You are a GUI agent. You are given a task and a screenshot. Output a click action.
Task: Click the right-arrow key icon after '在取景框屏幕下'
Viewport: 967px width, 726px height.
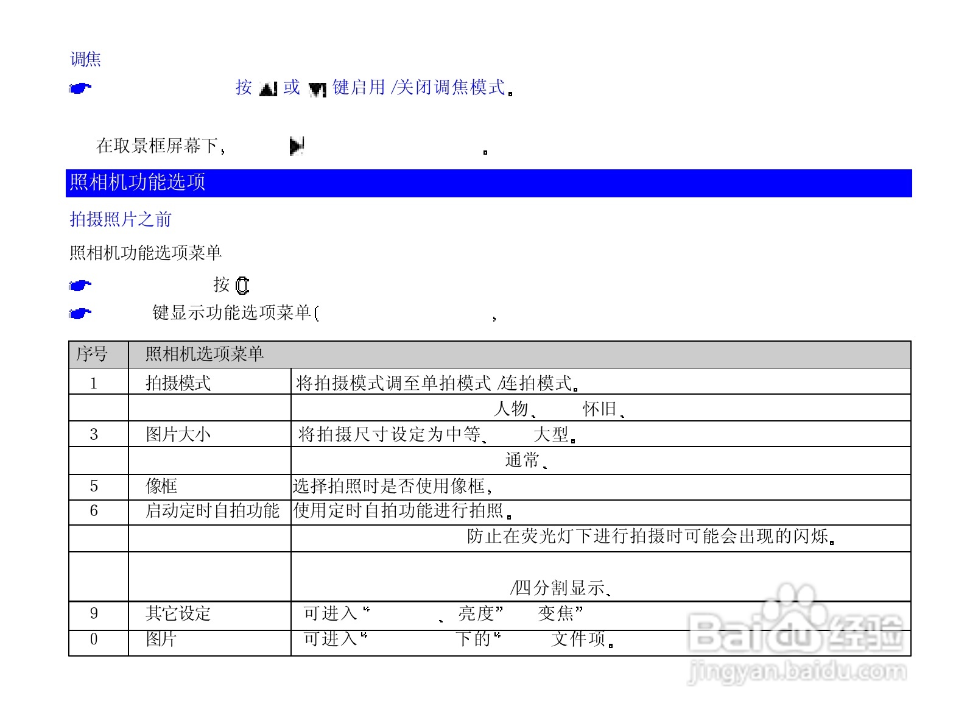297,146
